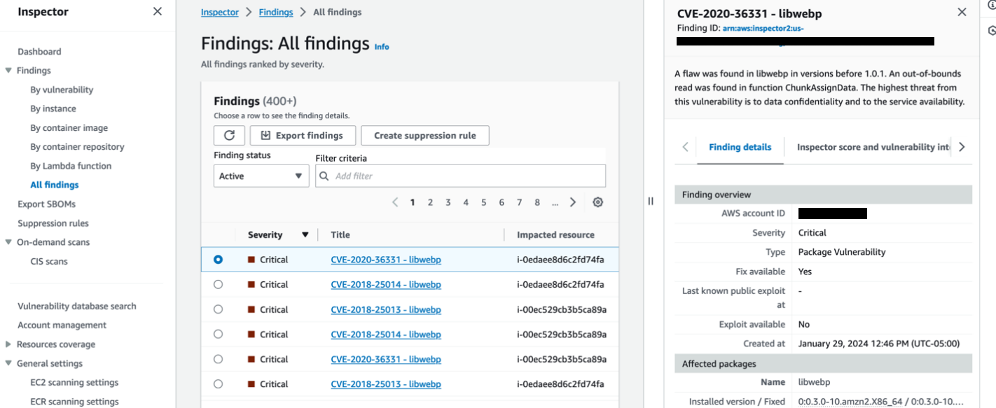Image resolution: width=996 pixels, height=408 pixels.
Task: Select the radio on the CVE-2018-25013 row
Action: 218,309
